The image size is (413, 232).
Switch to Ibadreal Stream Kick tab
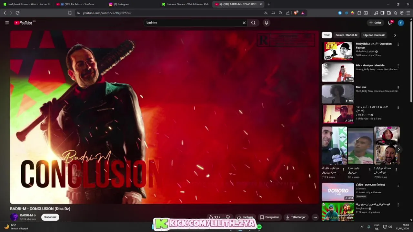click(186, 4)
